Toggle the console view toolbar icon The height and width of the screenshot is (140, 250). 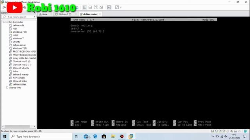tap(109, 7)
